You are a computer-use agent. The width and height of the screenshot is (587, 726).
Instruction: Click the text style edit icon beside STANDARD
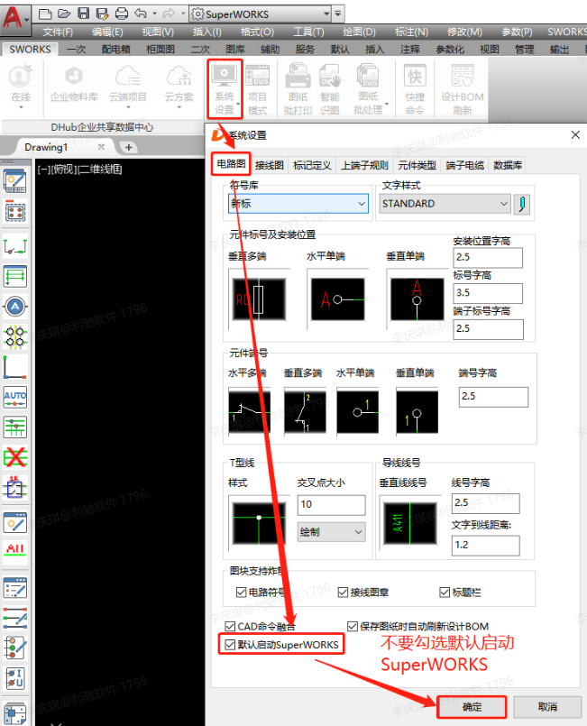click(x=522, y=204)
